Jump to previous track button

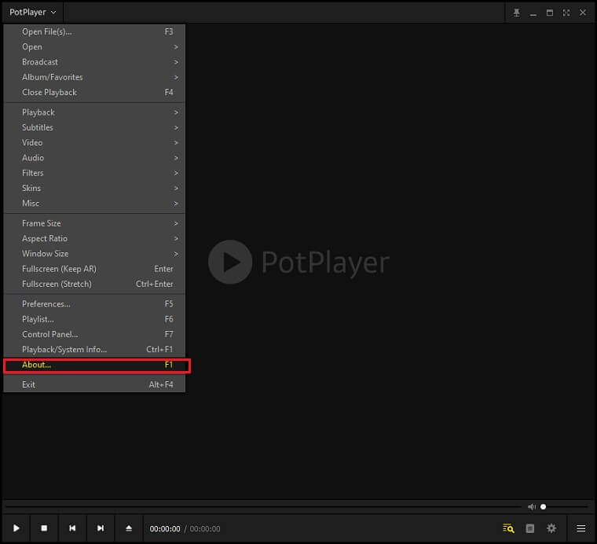point(72,528)
